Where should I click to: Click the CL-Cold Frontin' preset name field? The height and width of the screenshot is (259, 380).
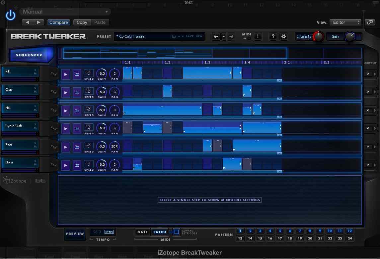coord(143,36)
